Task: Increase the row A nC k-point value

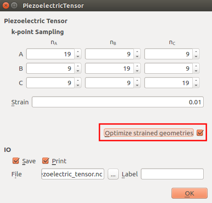Action: pyautogui.click(x=196, y=52)
